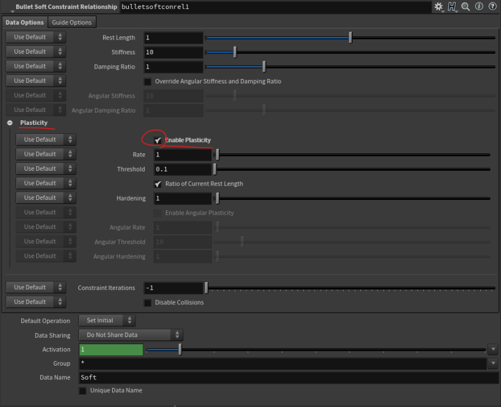Click the Bullet Soft Constraint Relationship label

[x=67, y=6]
